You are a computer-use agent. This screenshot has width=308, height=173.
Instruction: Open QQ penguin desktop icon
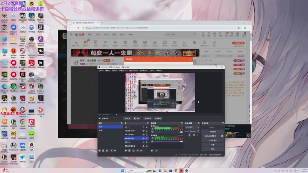coord(32,146)
